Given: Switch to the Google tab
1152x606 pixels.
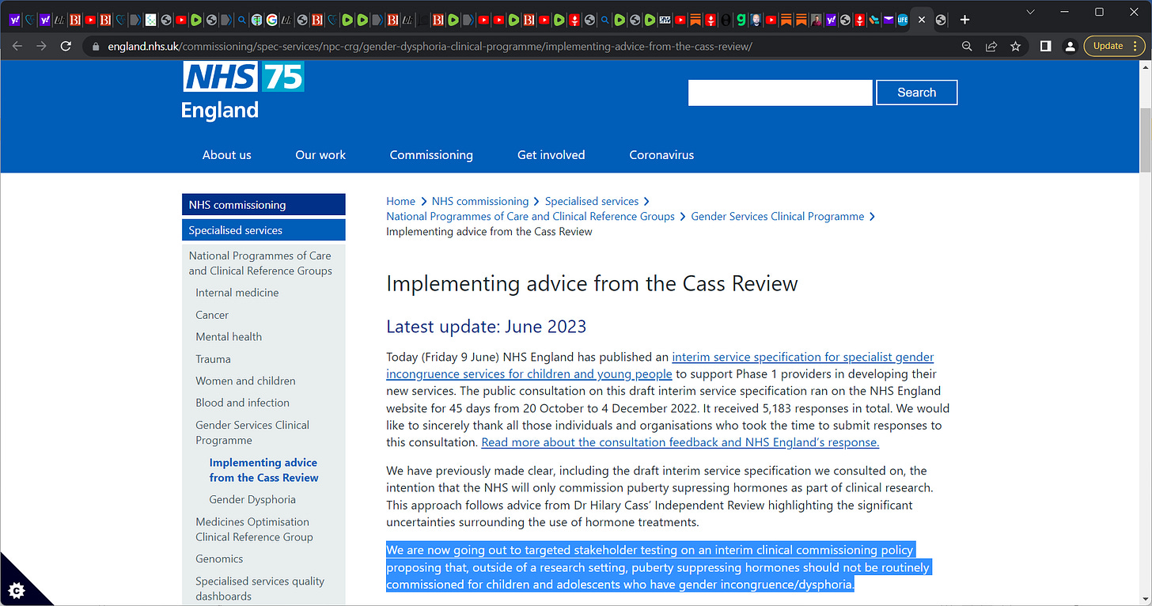Looking at the screenshot, I should [x=271, y=20].
